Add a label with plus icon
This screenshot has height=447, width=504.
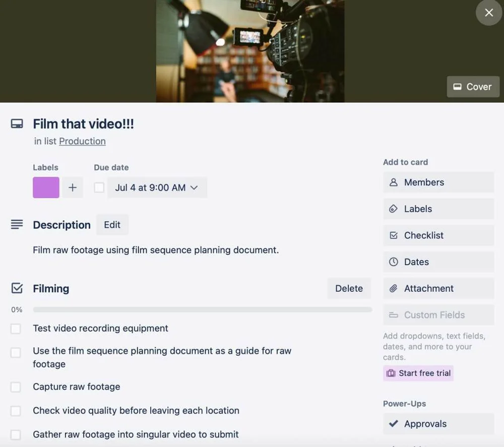point(73,187)
